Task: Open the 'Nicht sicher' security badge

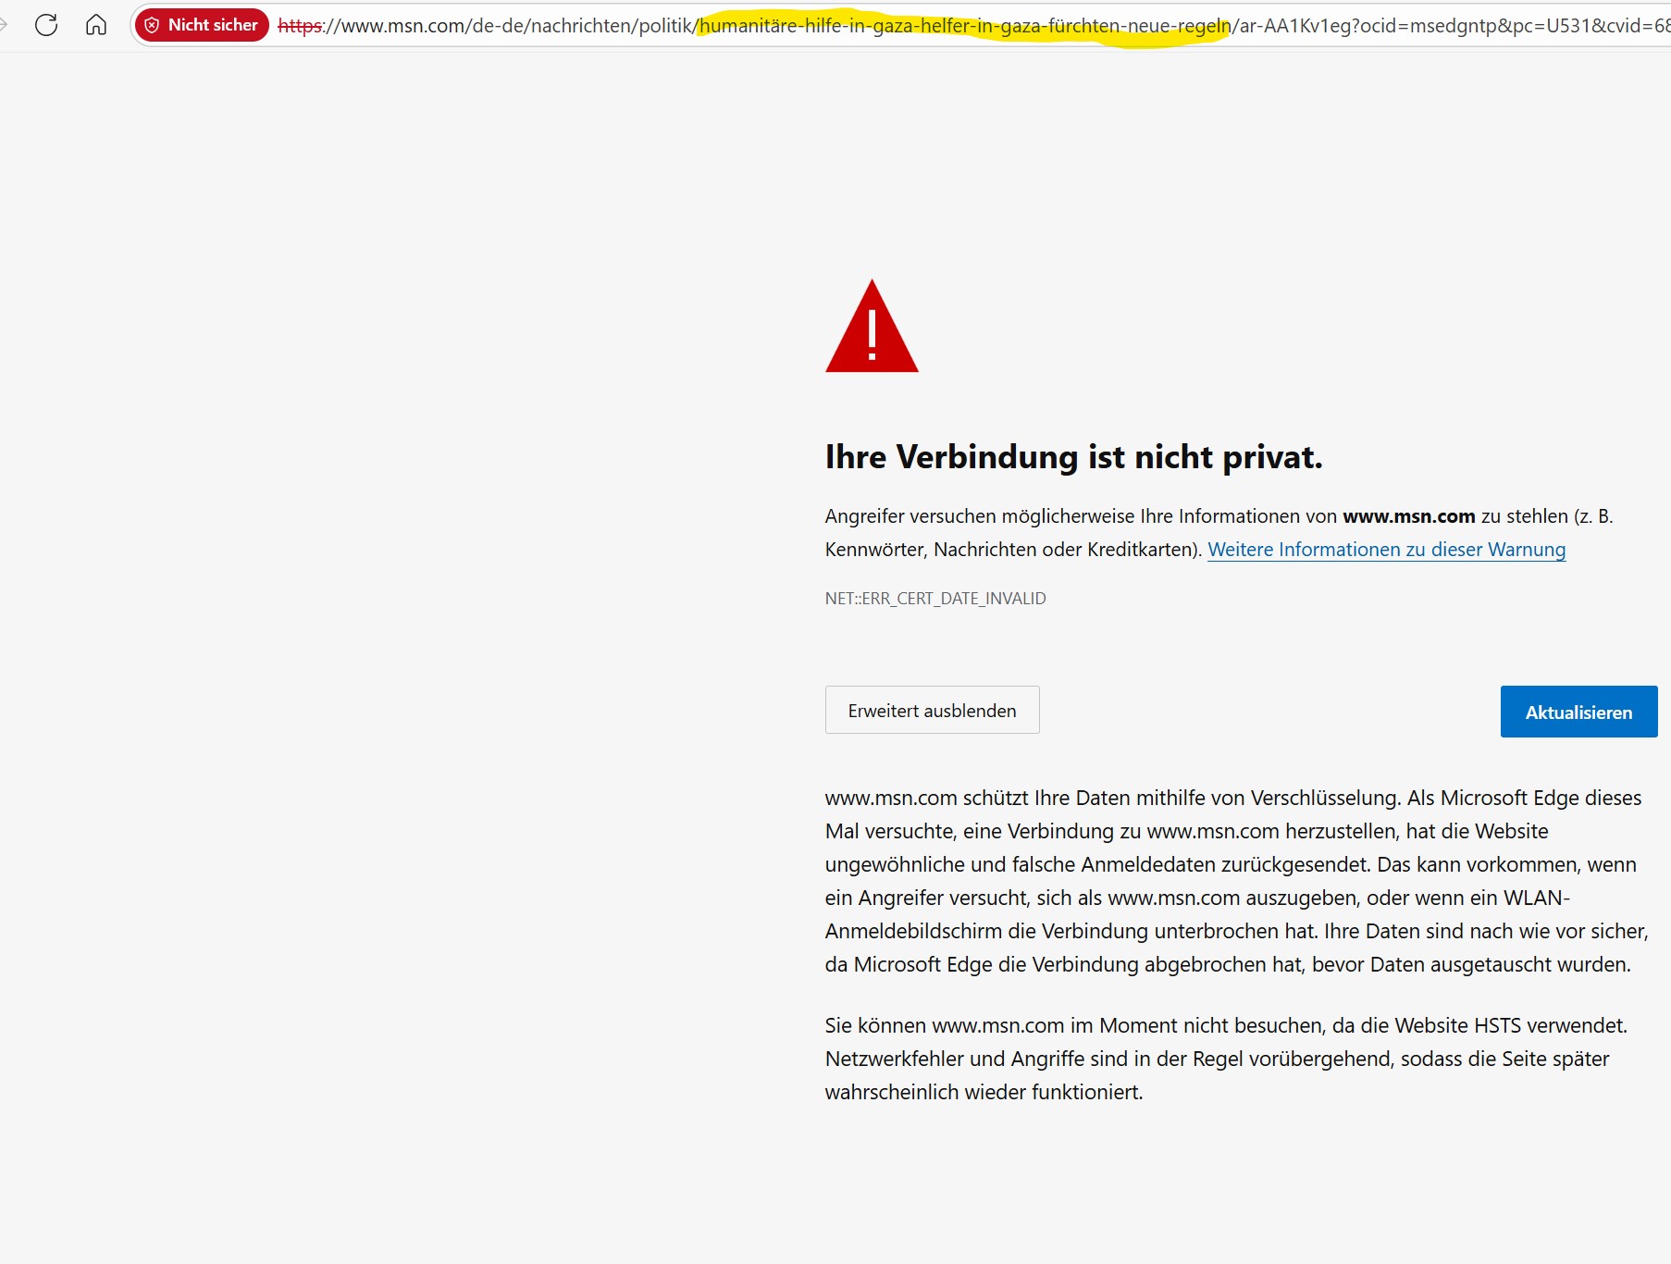Action: point(202,25)
